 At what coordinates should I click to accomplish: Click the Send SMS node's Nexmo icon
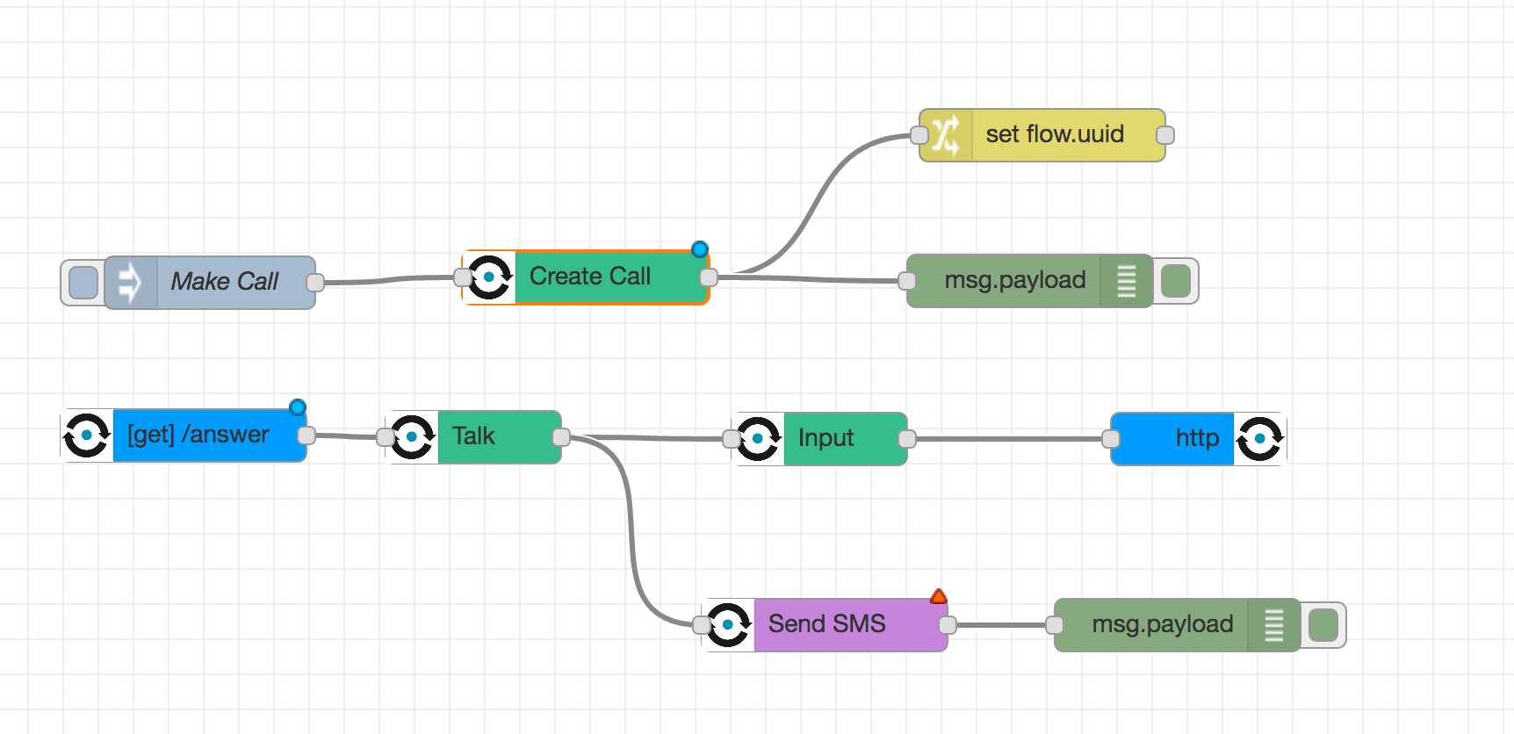click(x=728, y=625)
